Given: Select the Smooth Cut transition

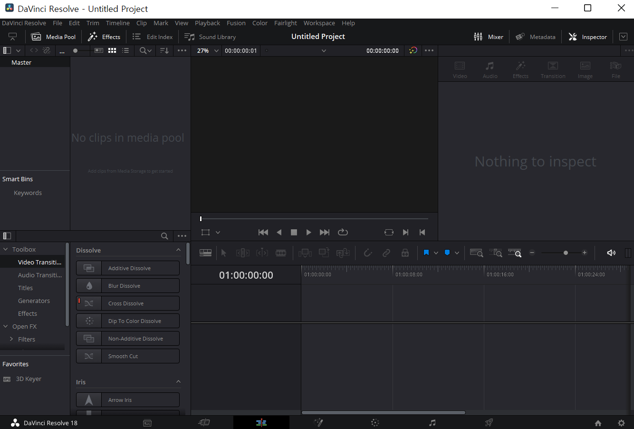Looking at the screenshot, I should [128, 356].
